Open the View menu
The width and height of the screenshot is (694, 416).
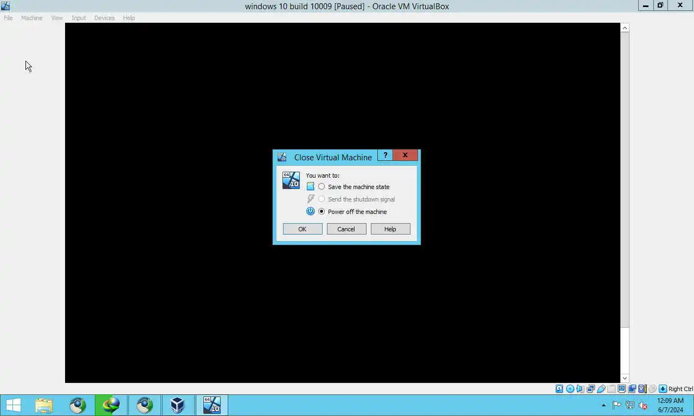pyautogui.click(x=57, y=18)
